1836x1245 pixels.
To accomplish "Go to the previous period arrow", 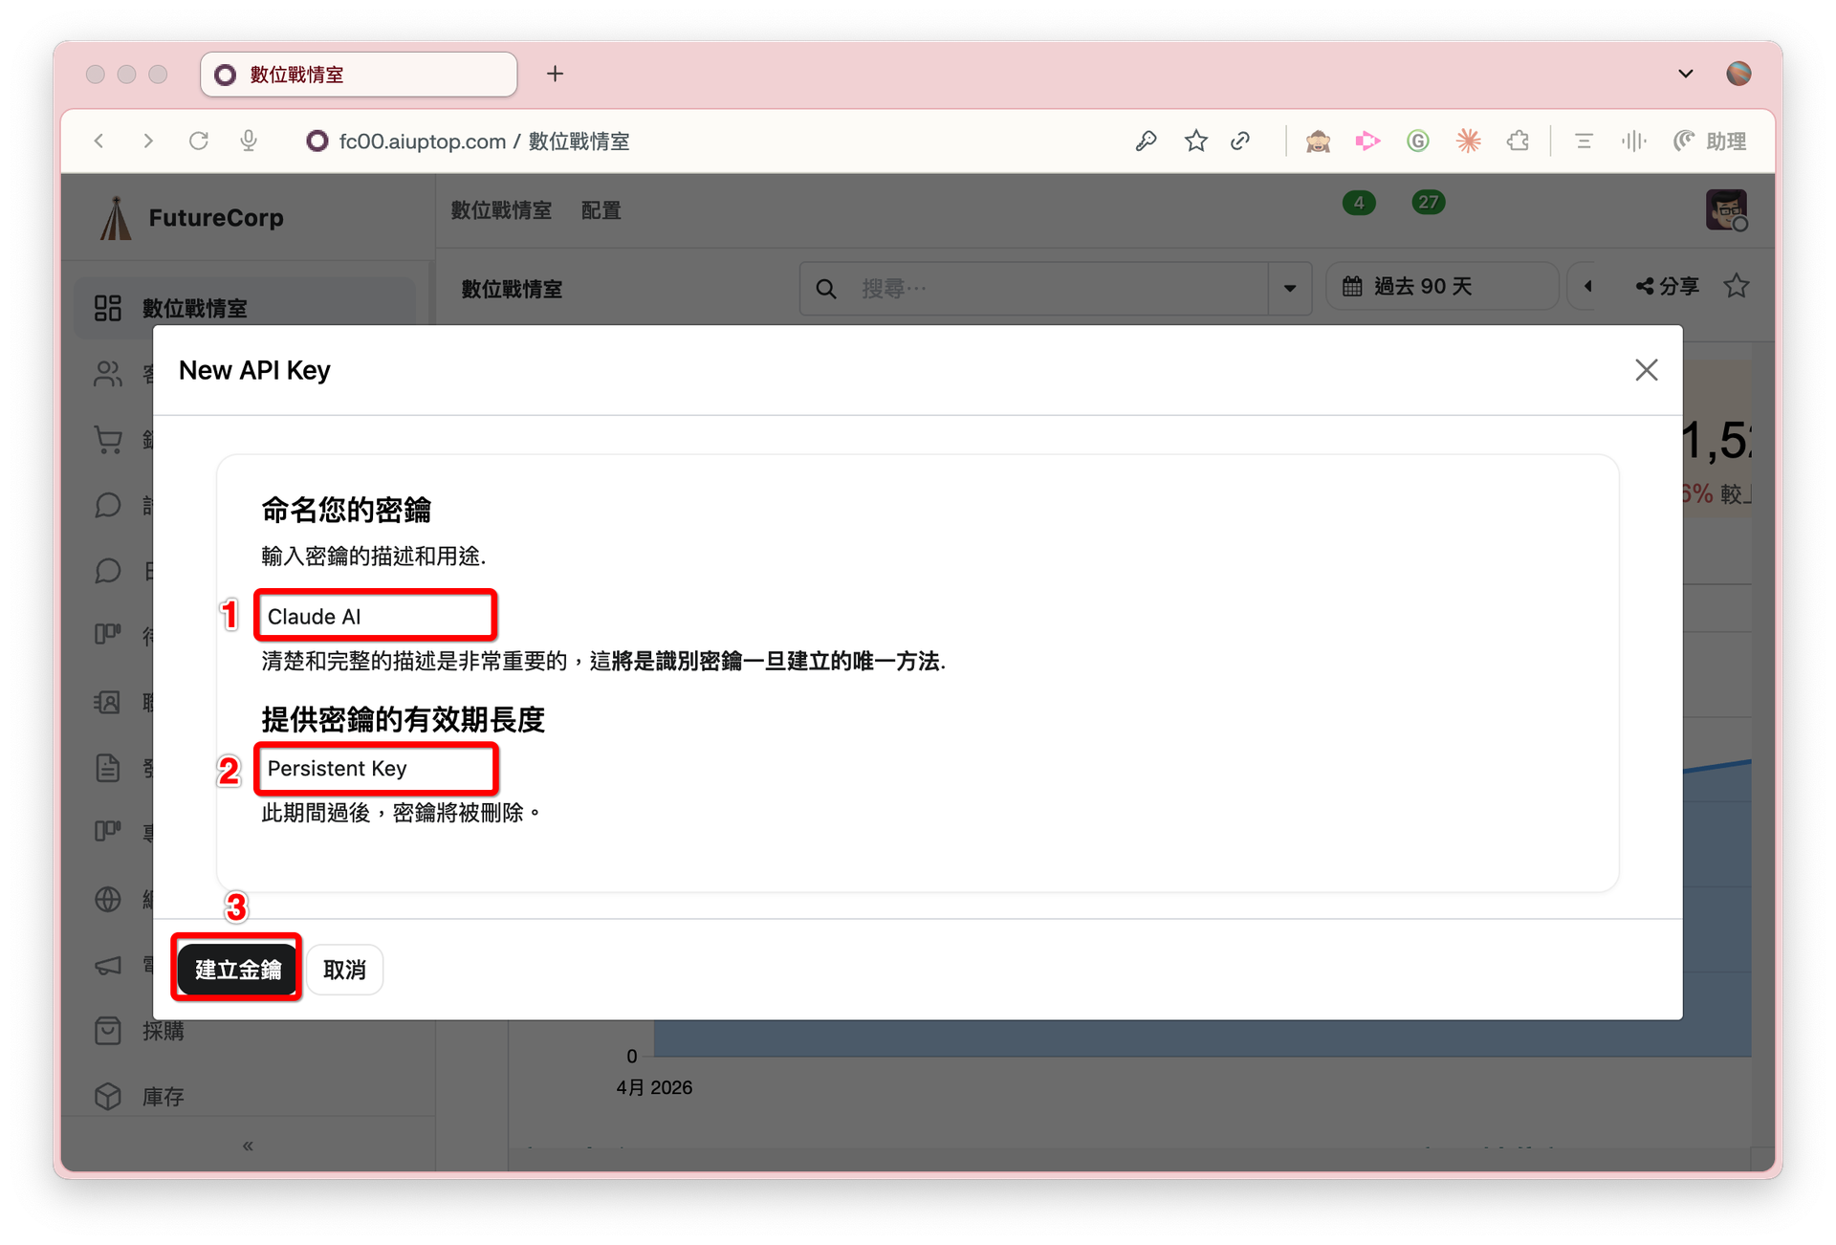I will [x=1588, y=287].
